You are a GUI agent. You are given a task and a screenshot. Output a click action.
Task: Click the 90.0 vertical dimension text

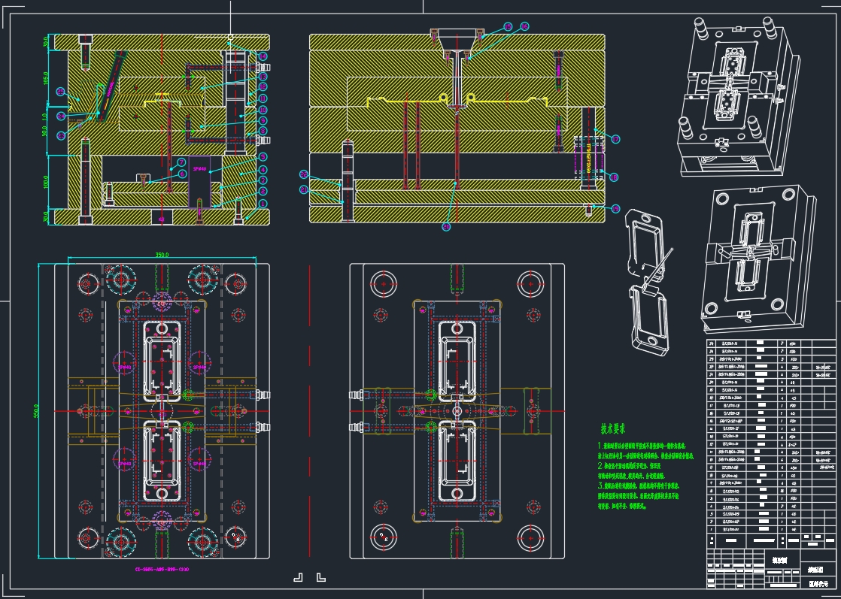[x=44, y=131]
